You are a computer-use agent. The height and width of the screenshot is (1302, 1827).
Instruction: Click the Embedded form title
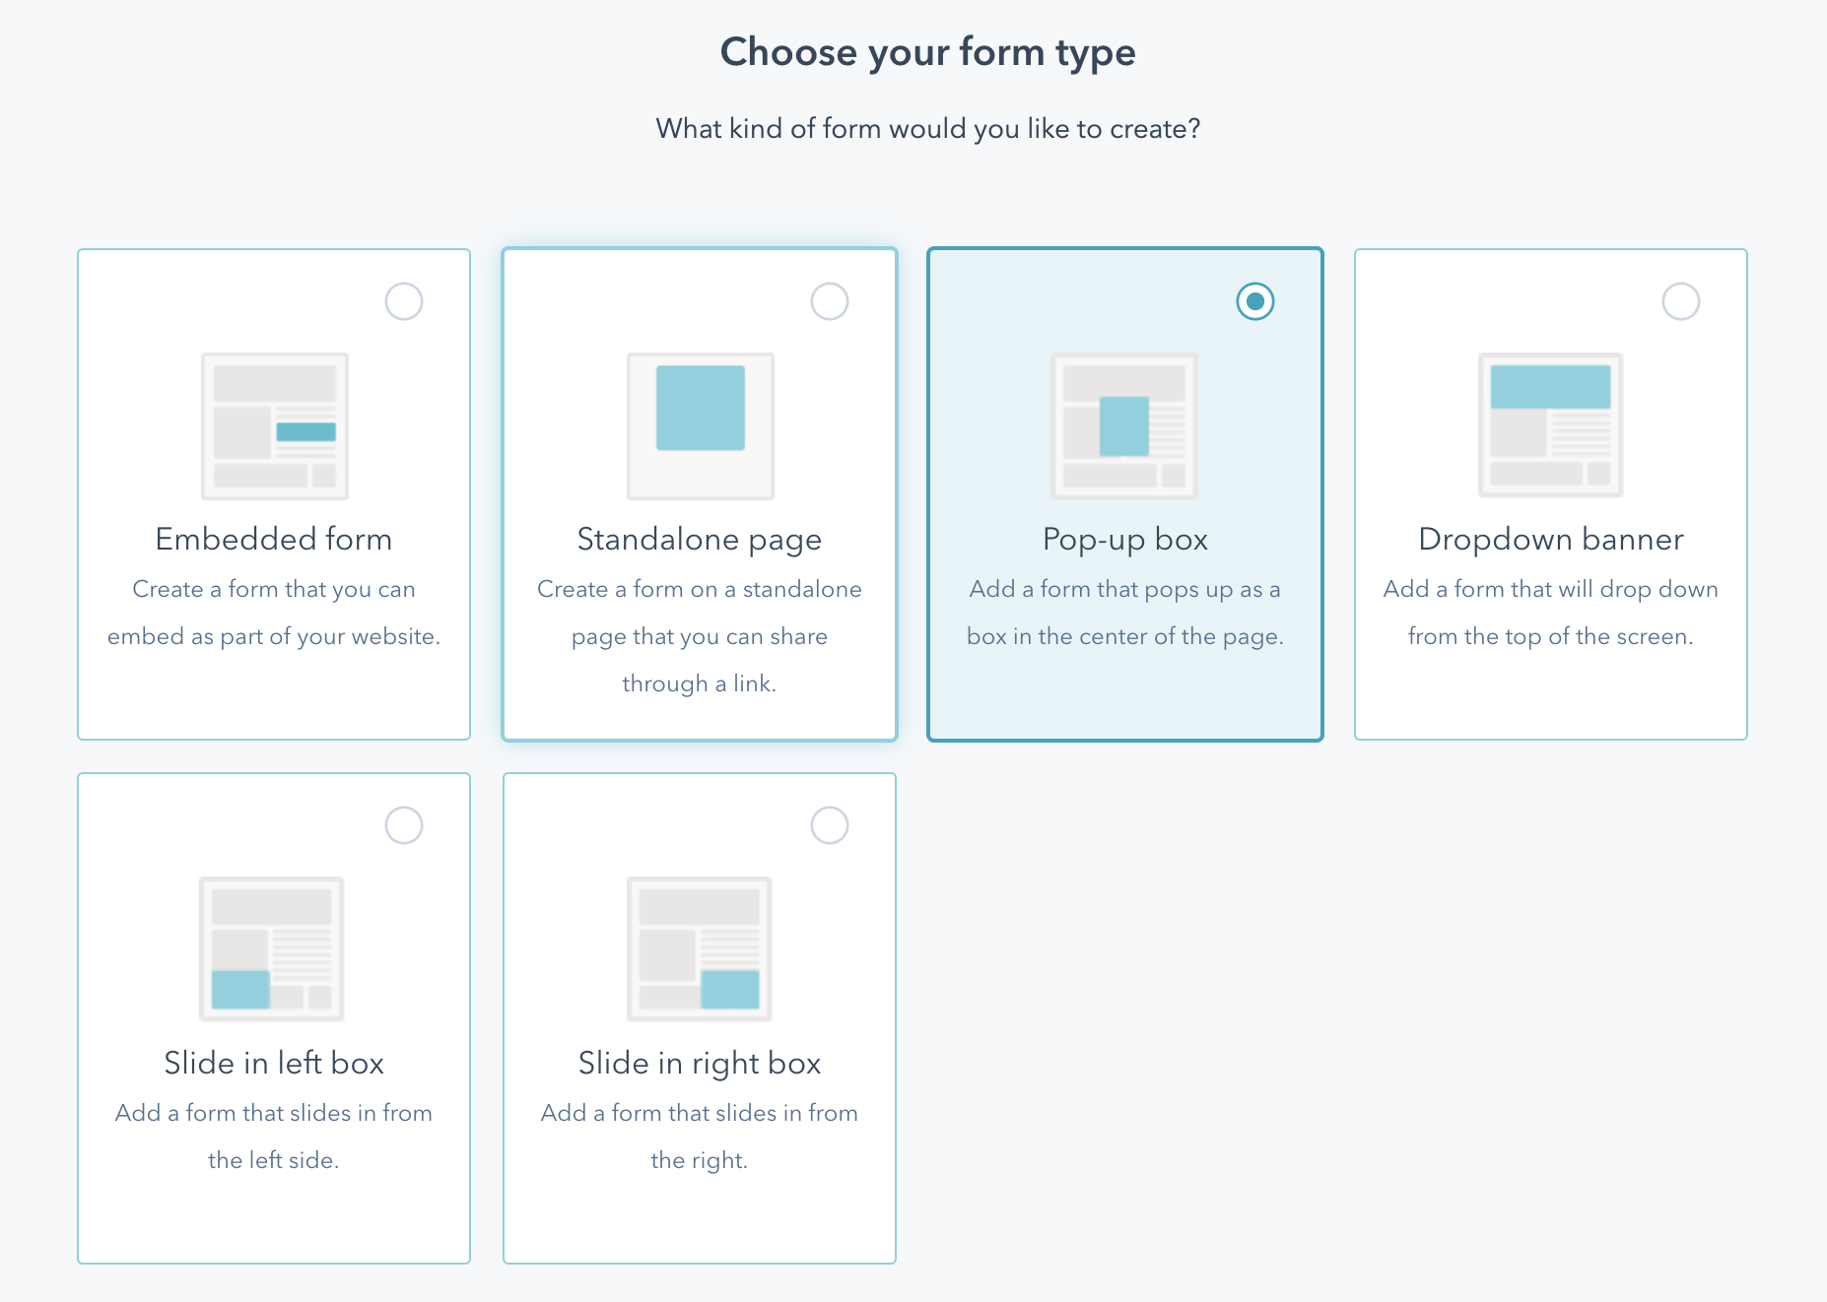point(274,540)
